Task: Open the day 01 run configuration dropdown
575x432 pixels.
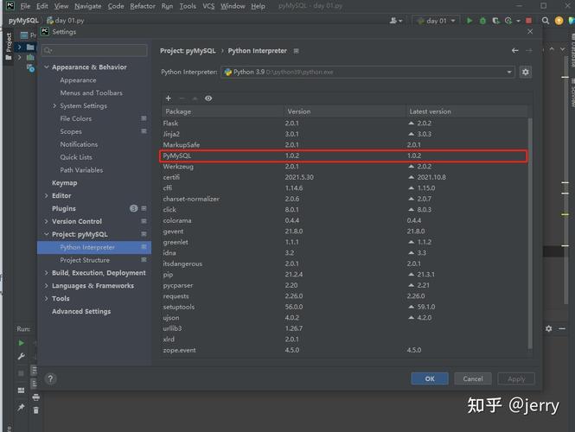Action: [436, 21]
